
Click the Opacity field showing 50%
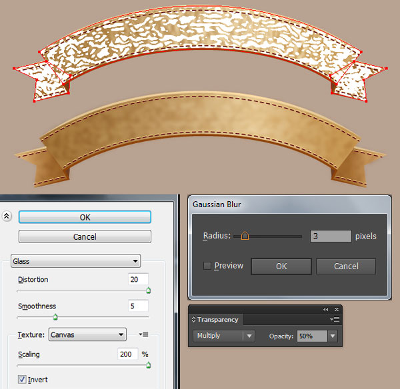click(312, 336)
